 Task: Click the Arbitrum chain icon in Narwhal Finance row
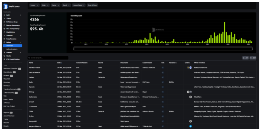(190, 68)
